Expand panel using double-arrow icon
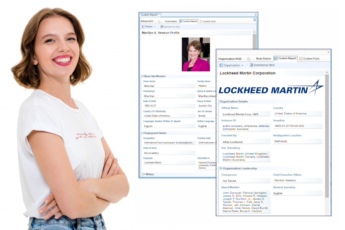The height and width of the screenshot is (230, 345). pyautogui.click(x=255, y=15)
